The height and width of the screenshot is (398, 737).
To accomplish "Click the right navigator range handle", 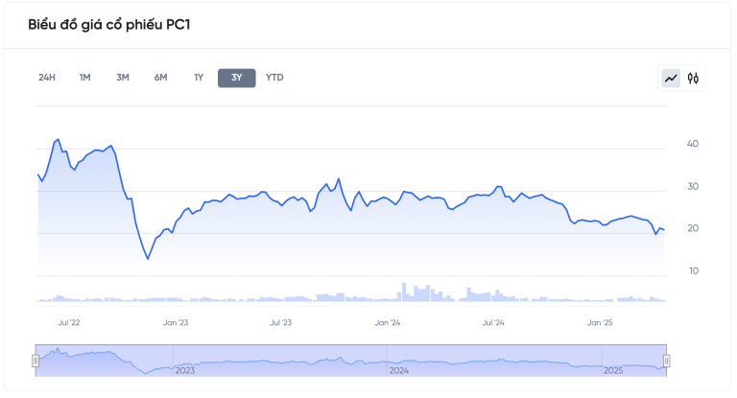I will coord(667,361).
